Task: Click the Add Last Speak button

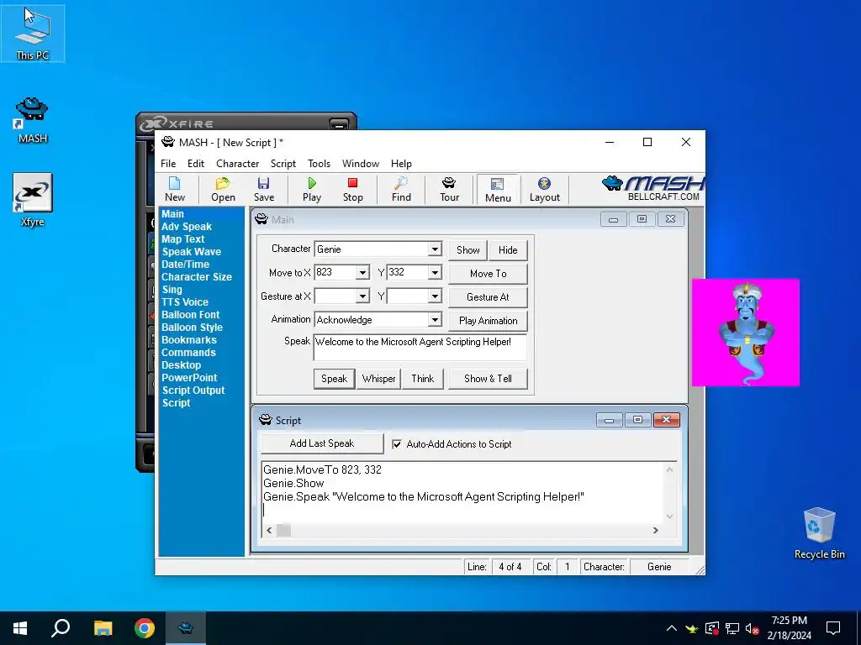Action: point(322,443)
